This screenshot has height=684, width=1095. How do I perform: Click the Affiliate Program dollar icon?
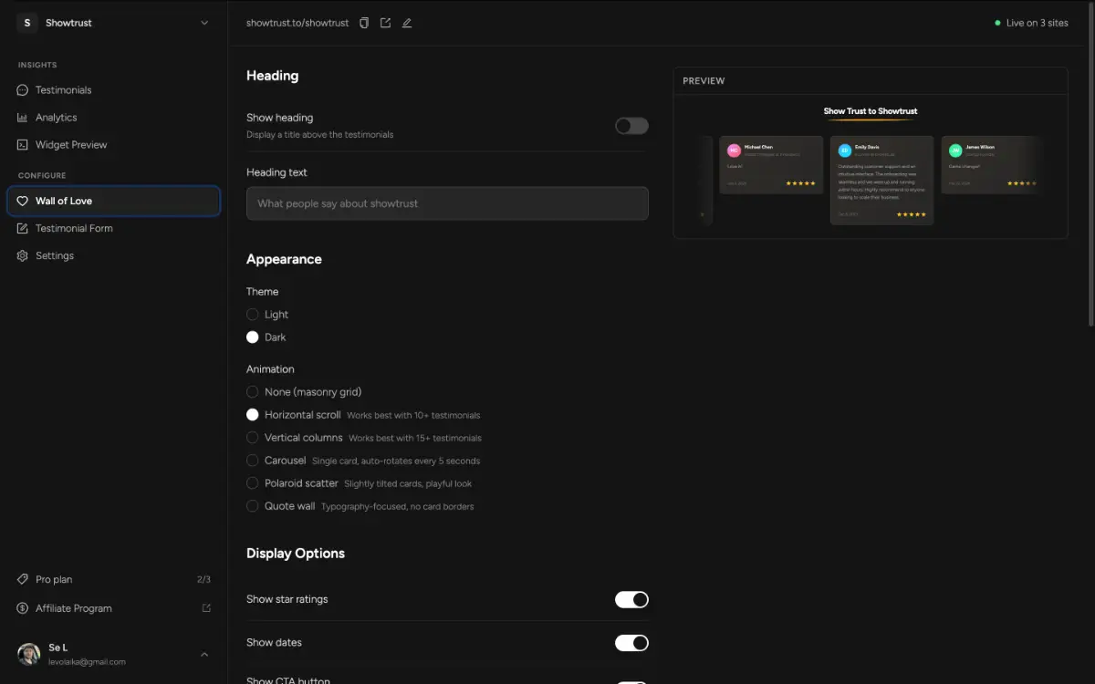[23, 608]
